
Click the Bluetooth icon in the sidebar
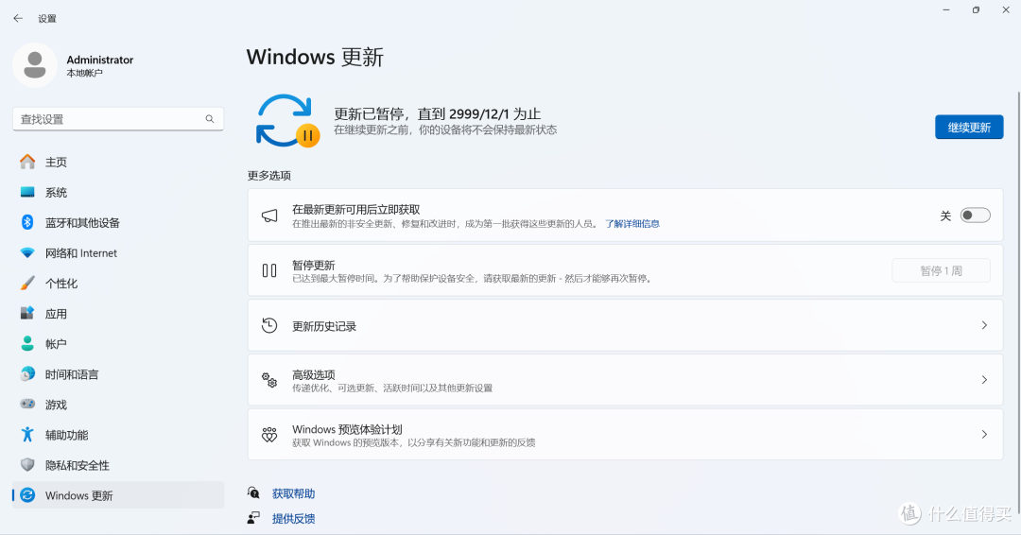[x=27, y=222]
